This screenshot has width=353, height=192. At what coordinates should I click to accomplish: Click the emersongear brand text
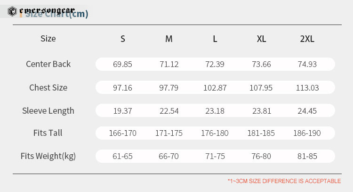pos(47,10)
